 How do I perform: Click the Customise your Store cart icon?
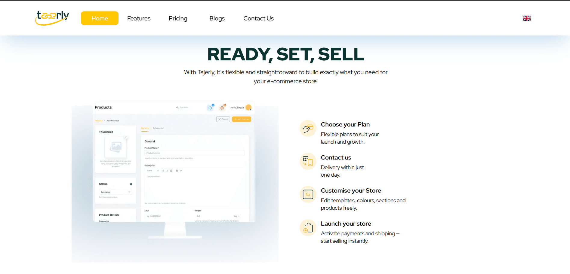tap(308, 194)
